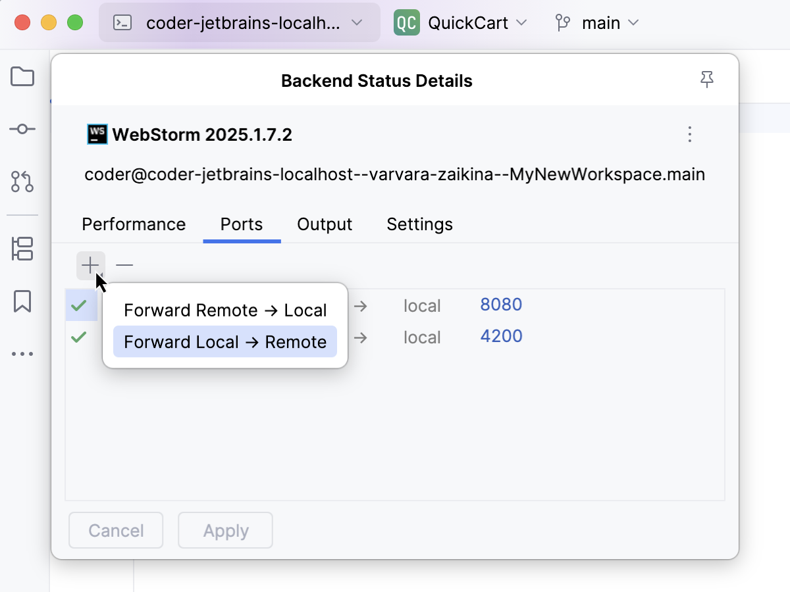Click the QC QuickCart project icon
Viewport: 790px width, 592px height.
point(406,23)
